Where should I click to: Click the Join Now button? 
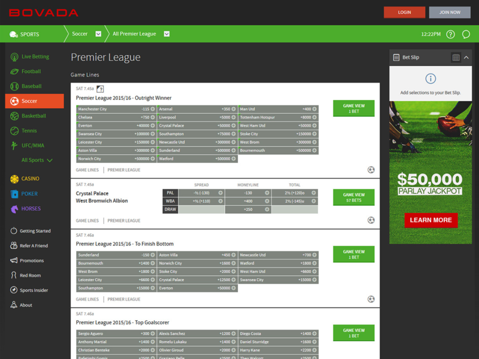pyautogui.click(x=450, y=13)
